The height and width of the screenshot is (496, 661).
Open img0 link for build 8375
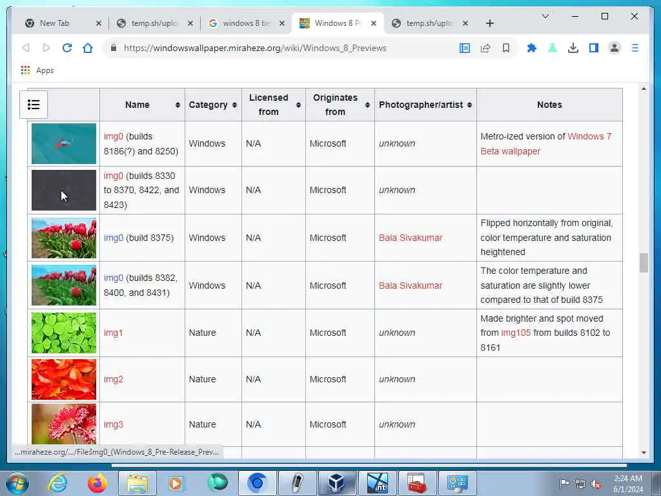tap(114, 238)
